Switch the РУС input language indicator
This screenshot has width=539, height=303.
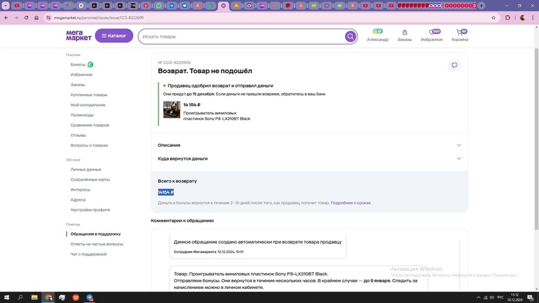(500, 298)
